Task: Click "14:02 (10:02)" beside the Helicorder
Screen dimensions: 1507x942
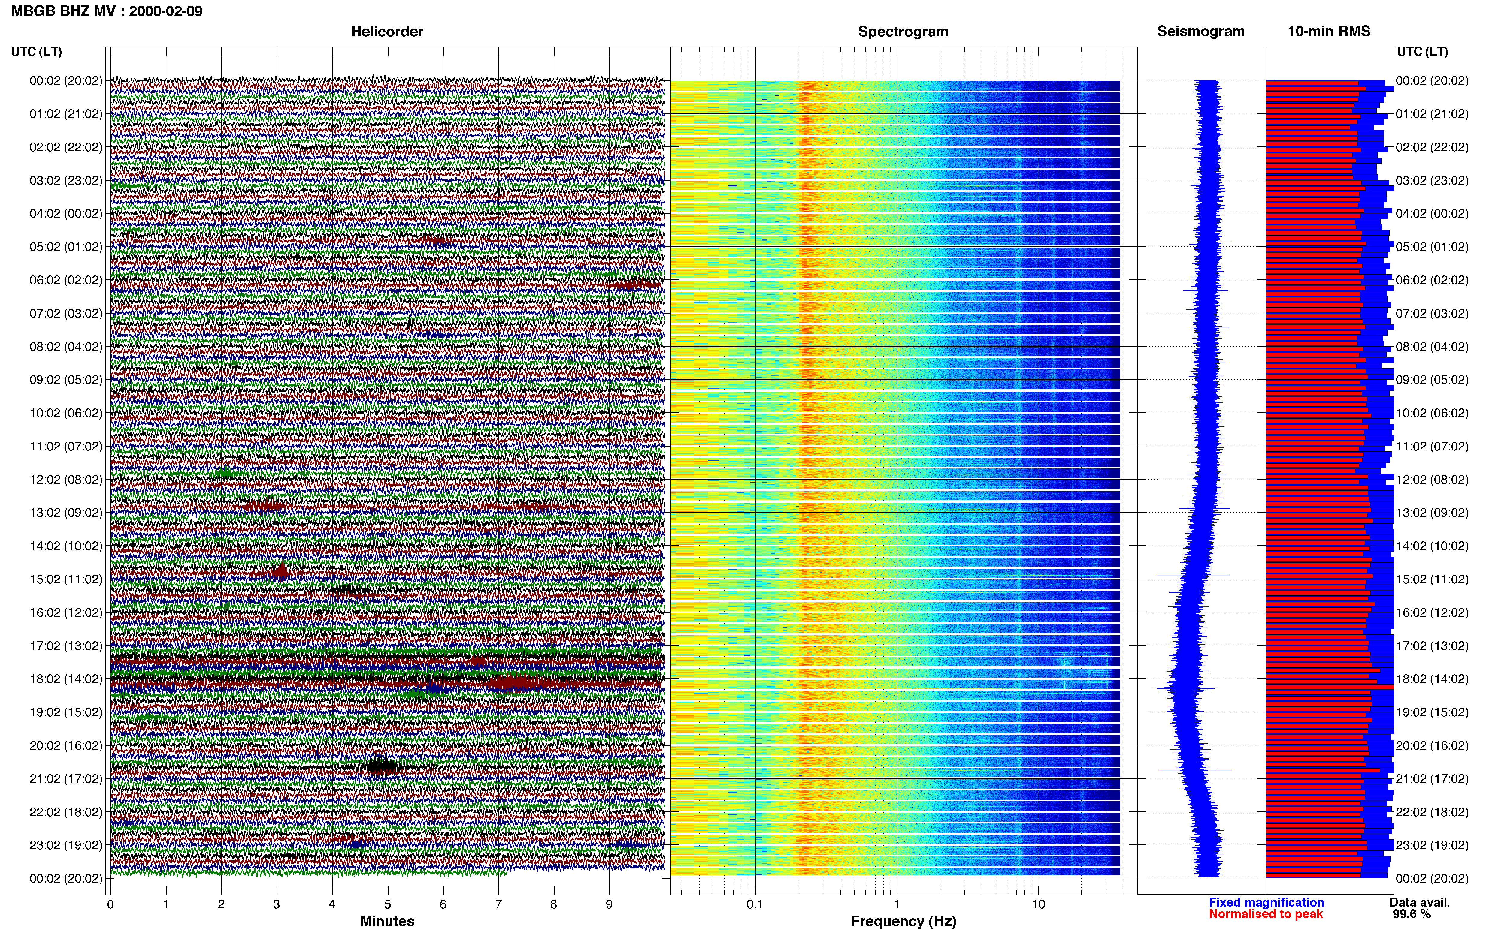Action: click(66, 546)
